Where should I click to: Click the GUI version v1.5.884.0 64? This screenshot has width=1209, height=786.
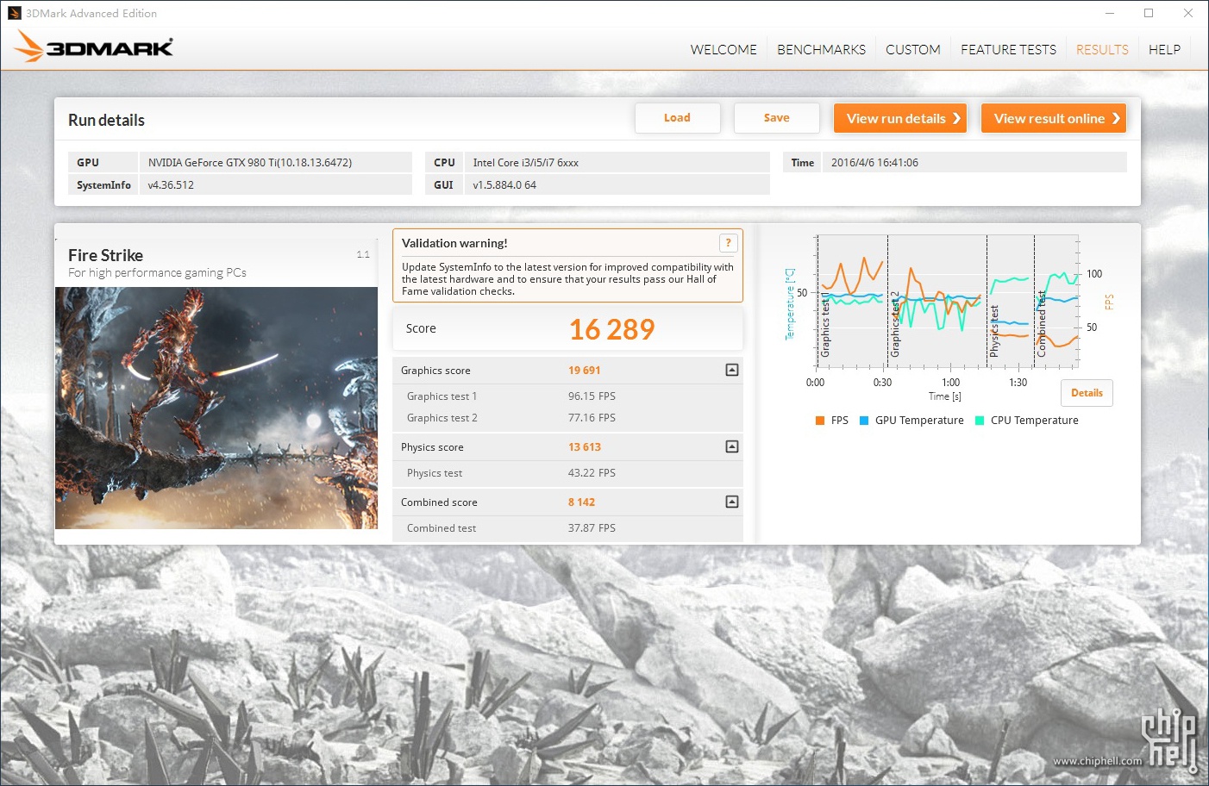pos(504,185)
